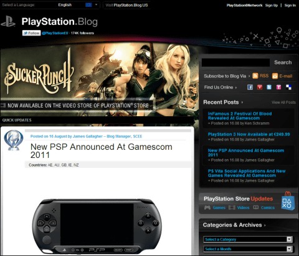Click View All Posts link

283,102
